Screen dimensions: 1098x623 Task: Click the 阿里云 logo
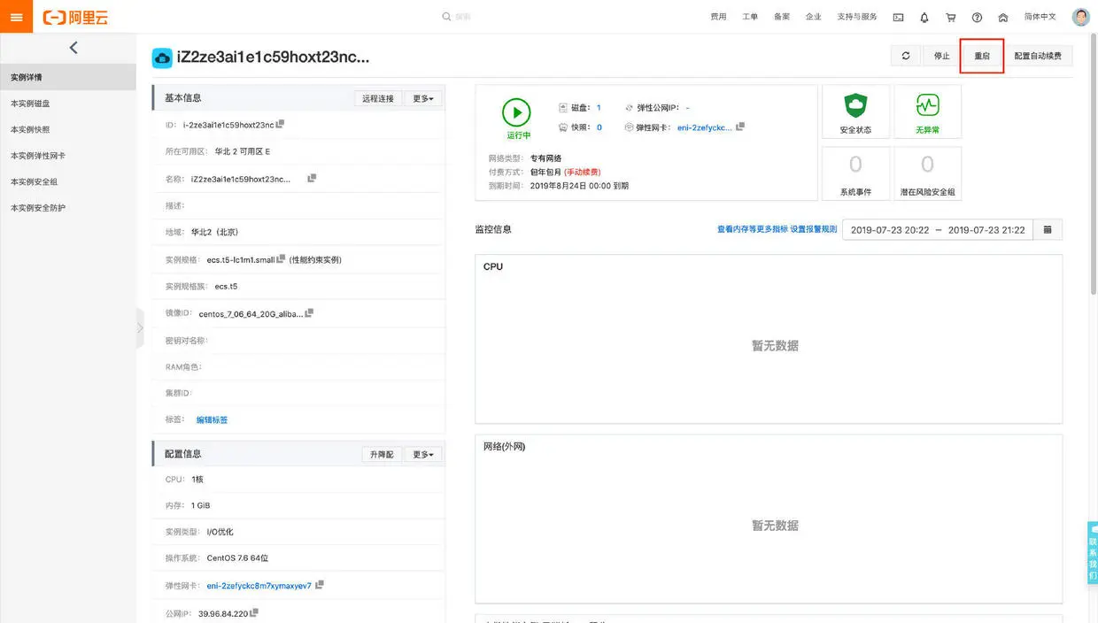(x=75, y=17)
